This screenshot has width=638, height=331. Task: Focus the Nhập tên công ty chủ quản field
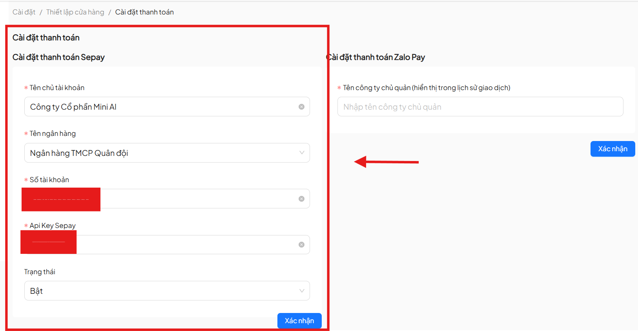pyautogui.click(x=480, y=107)
